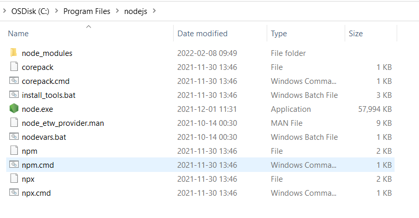
Task: Select the node_etw_provider.man file icon
Action: pos(14,123)
